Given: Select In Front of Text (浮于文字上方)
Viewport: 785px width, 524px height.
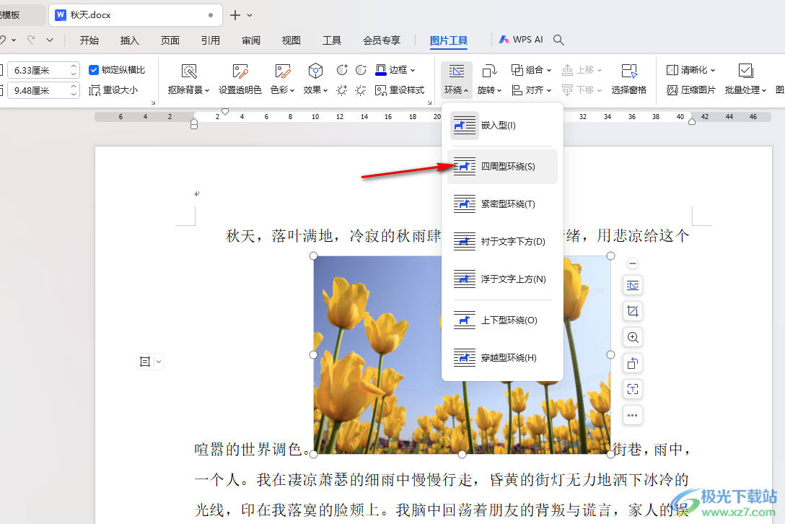Looking at the screenshot, I should tap(502, 279).
